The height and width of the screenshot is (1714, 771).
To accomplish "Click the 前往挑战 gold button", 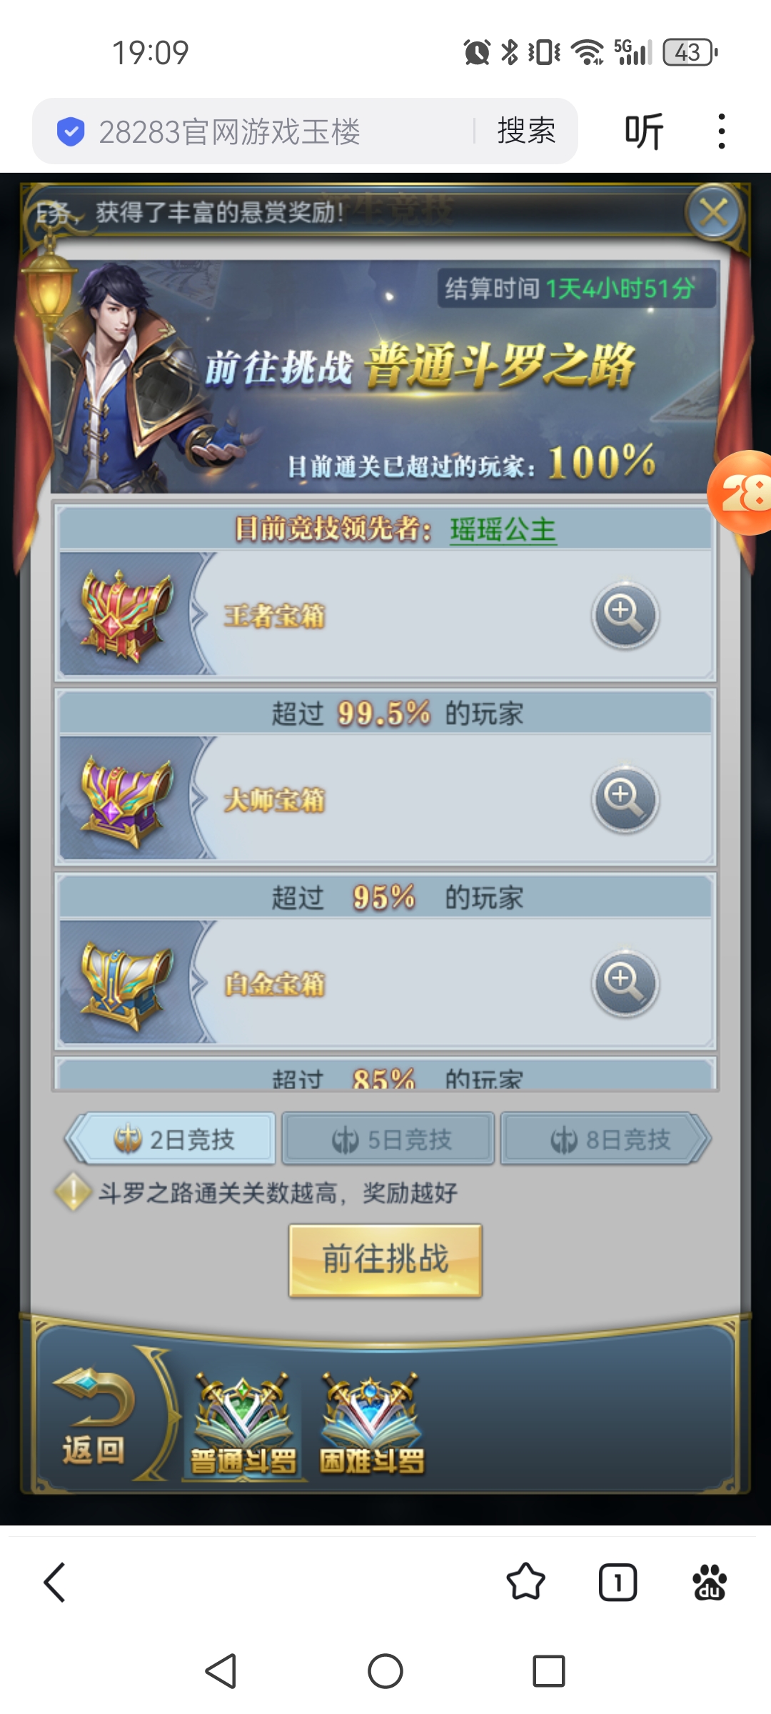I will click(385, 1260).
